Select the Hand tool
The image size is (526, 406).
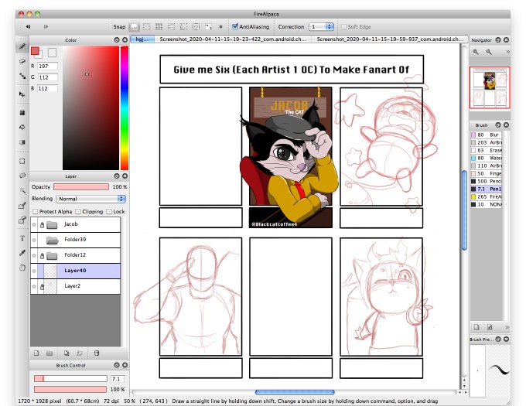tap(22, 268)
